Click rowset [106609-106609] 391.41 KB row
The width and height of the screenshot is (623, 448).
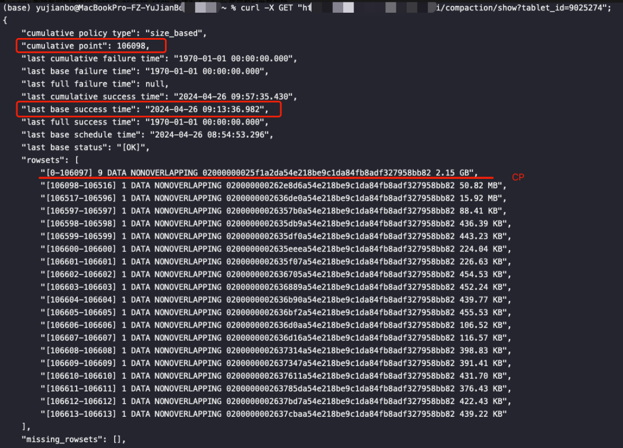pyautogui.click(x=276, y=364)
